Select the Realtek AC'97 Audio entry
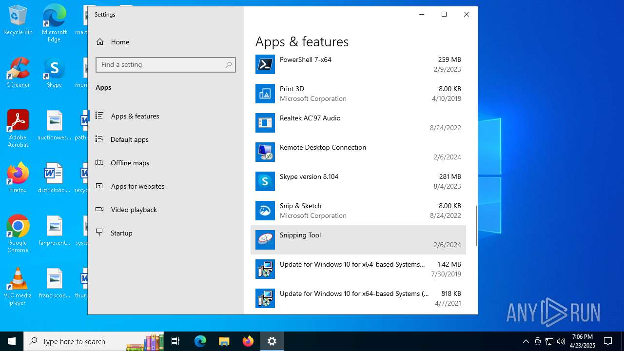The height and width of the screenshot is (351, 624). 358,123
